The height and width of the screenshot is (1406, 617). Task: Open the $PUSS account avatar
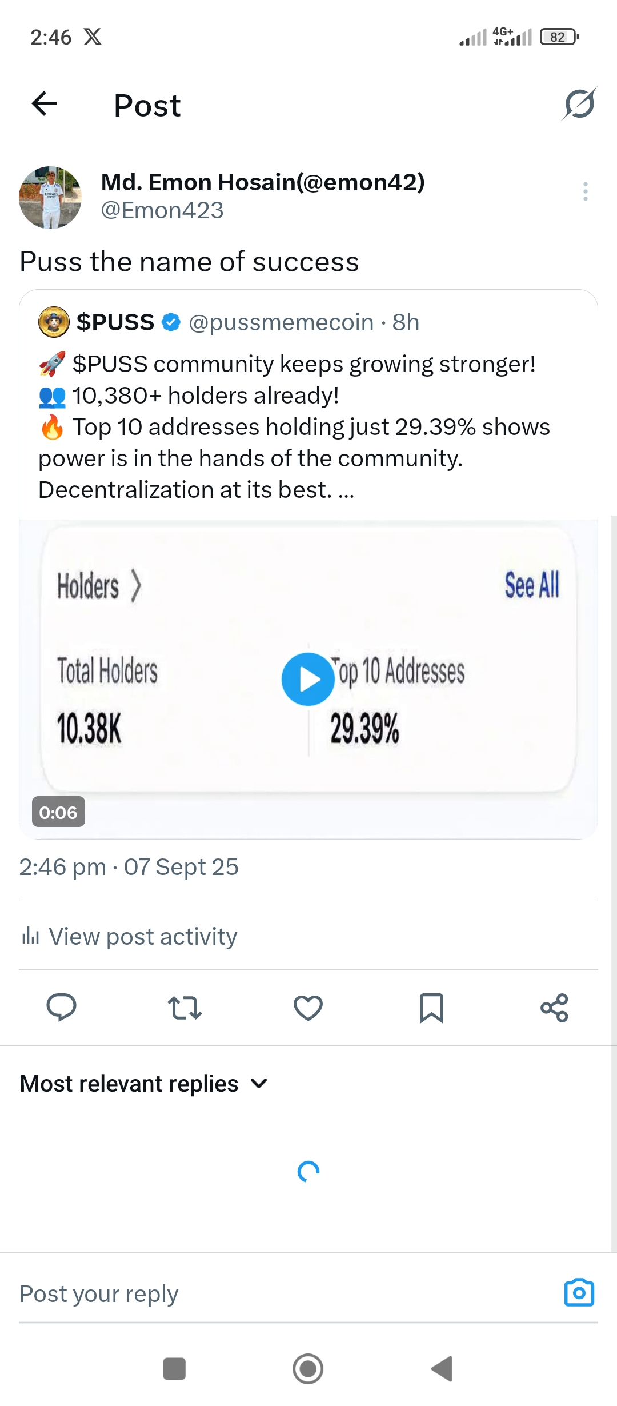(54, 322)
